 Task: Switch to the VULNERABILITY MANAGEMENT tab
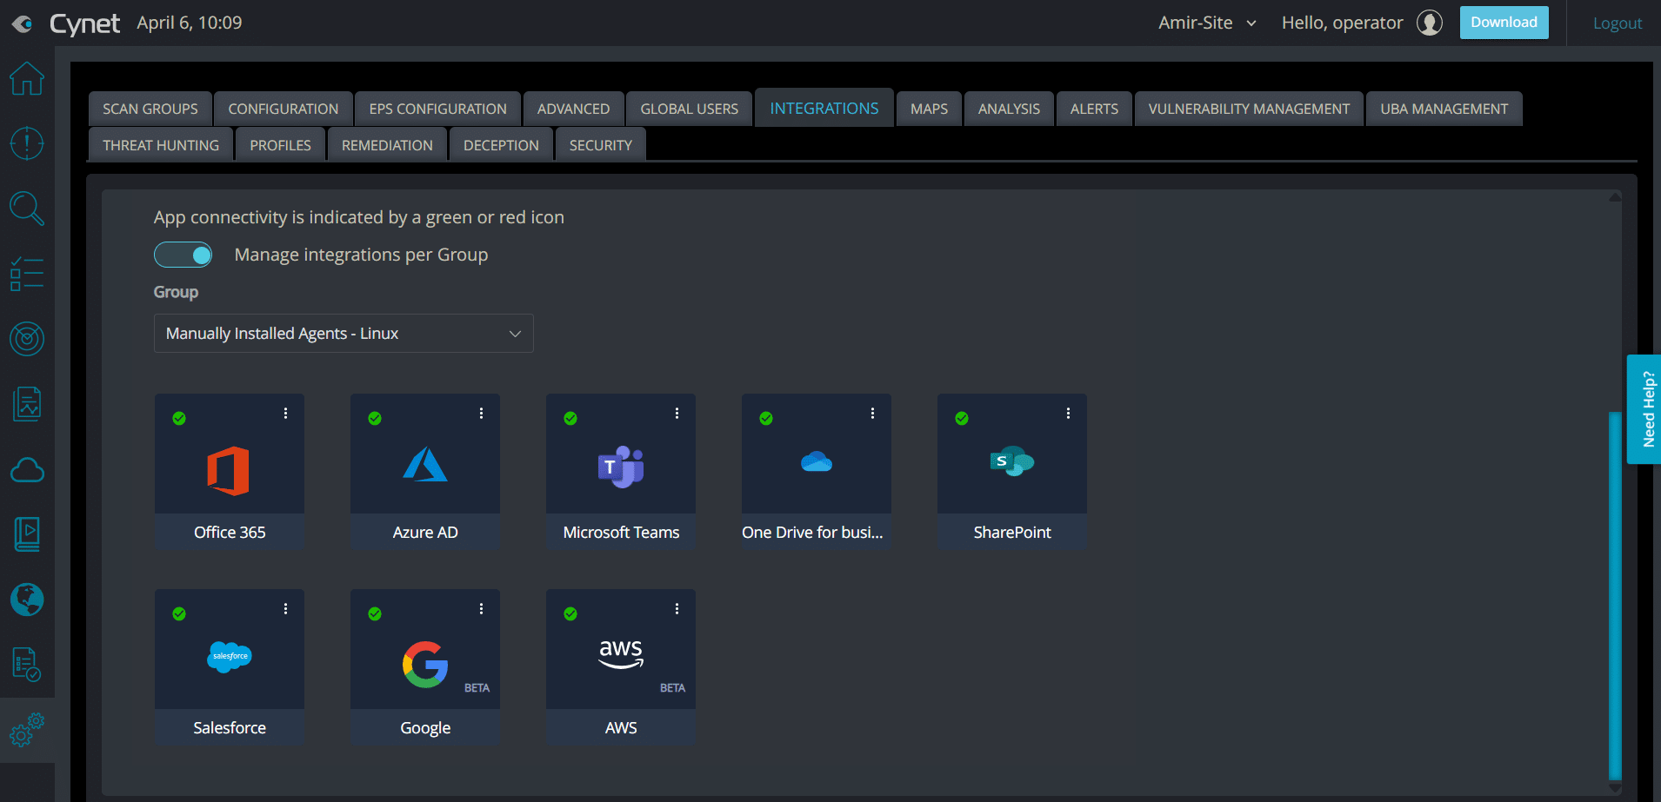[x=1249, y=109]
